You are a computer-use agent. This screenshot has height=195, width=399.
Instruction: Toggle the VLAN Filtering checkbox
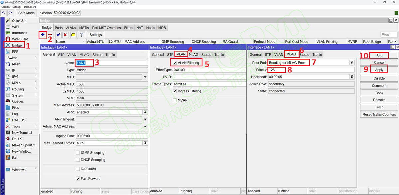point(175,63)
